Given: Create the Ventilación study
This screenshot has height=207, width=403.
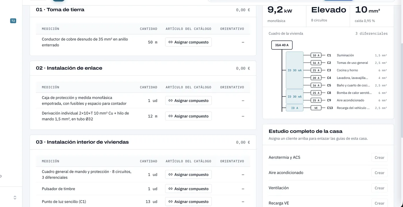Looking at the screenshot, I should [379, 188].
